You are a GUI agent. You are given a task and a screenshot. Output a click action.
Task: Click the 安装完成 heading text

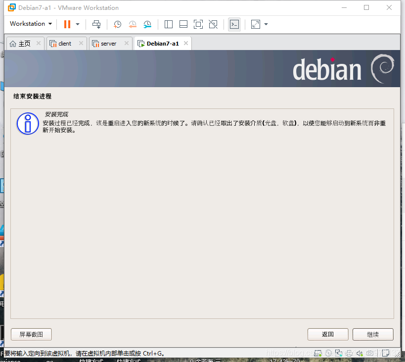56,114
